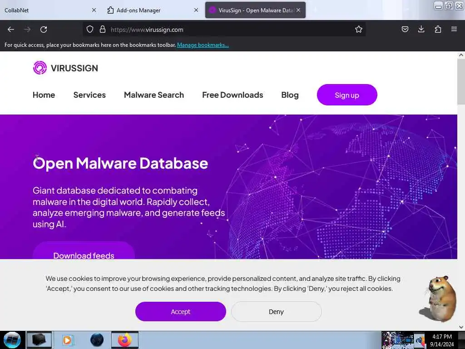Open the Extensions puzzle icon
The image size is (465, 349).
438,29
